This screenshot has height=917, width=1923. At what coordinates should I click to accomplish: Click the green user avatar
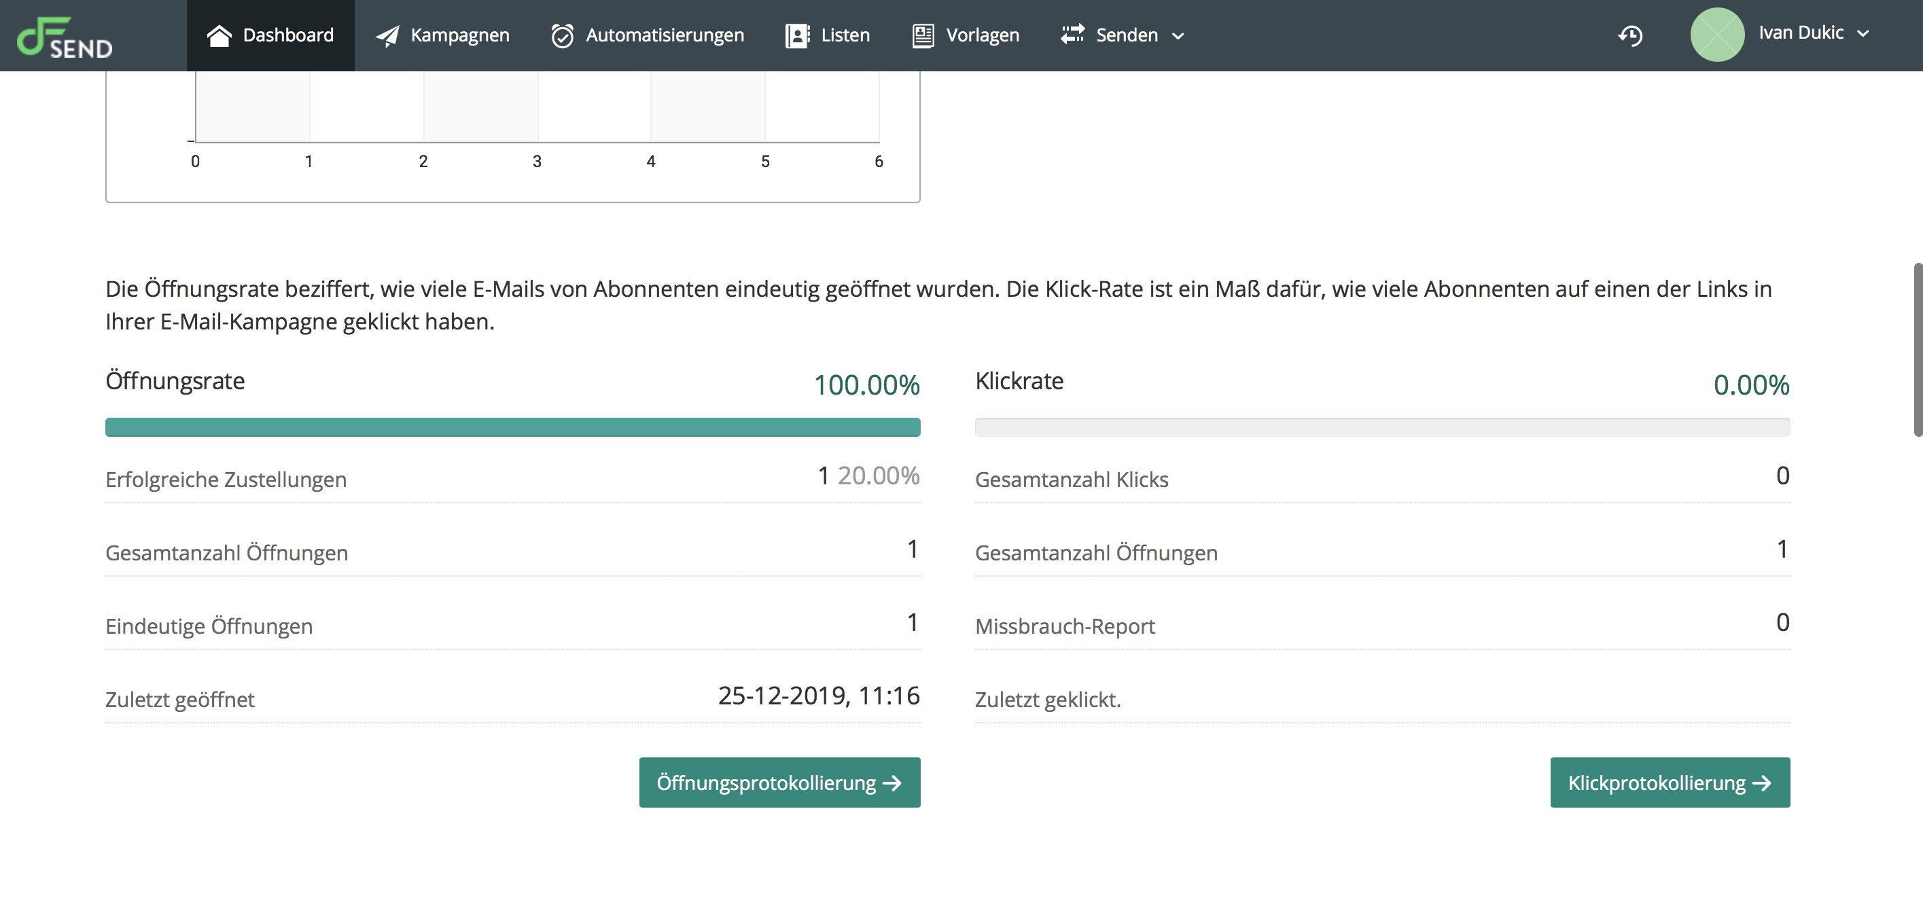(x=1717, y=35)
